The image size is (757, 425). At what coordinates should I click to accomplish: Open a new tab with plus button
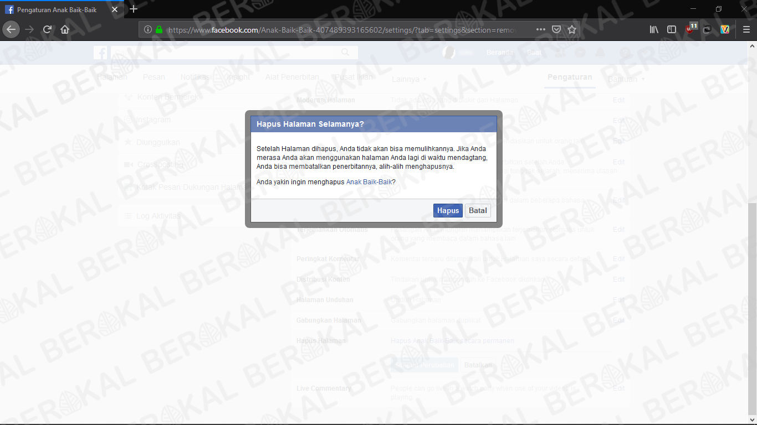click(134, 9)
